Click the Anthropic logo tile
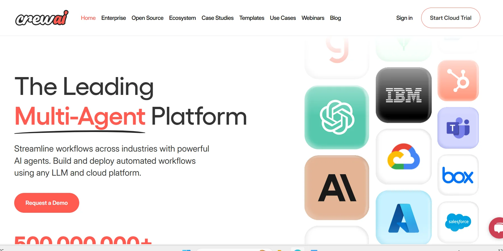The width and height of the screenshot is (503, 251). pyautogui.click(x=337, y=188)
